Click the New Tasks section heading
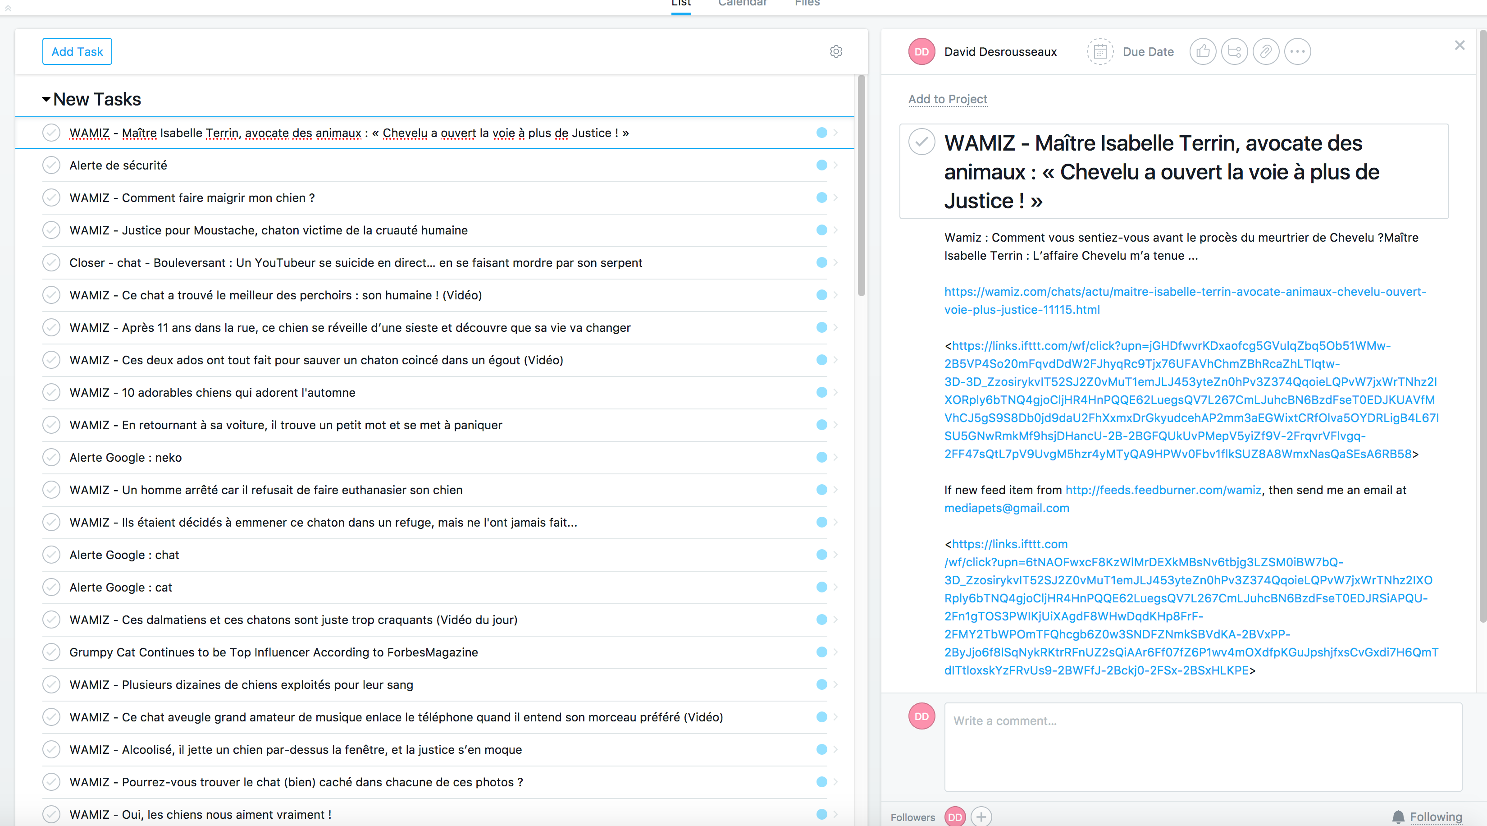The height and width of the screenshot is (826, 1487). [x=97, y=99]
